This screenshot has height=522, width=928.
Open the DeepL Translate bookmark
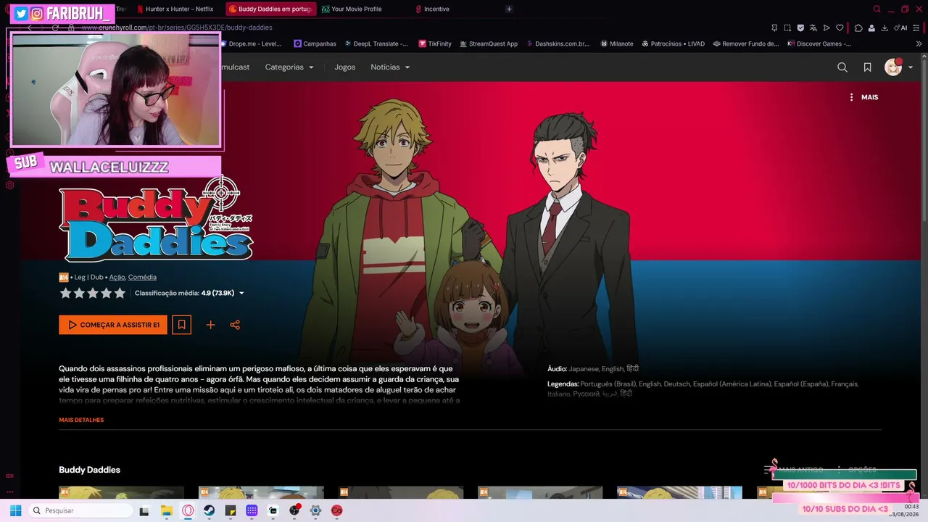(376, 43)
